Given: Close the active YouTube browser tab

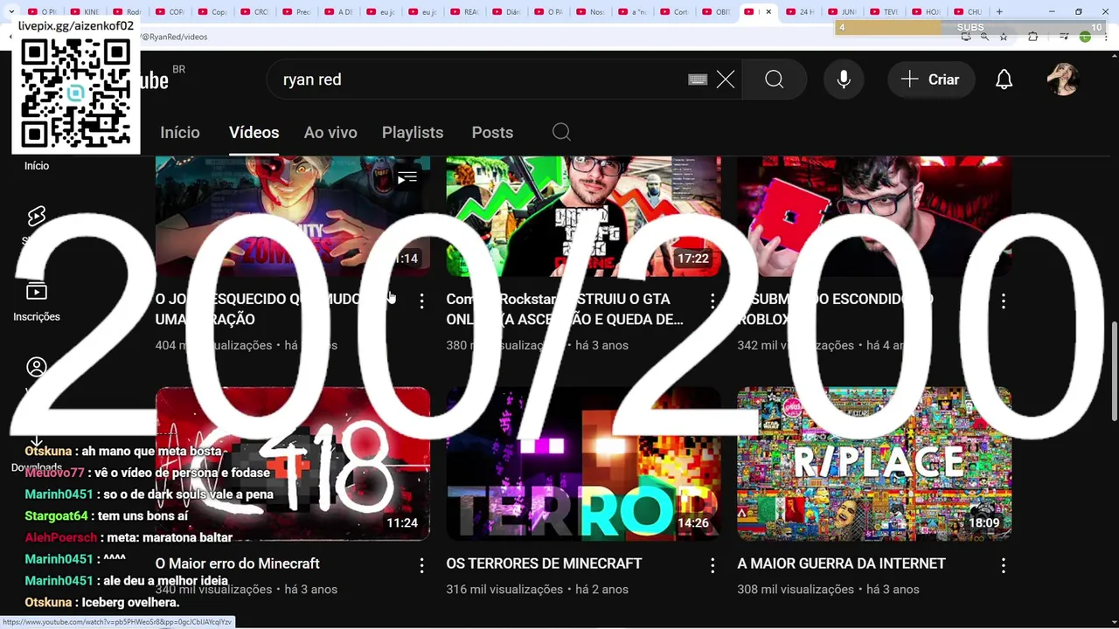Looking at the screenshot, I should pyautogui.click(x=768, y=11).
